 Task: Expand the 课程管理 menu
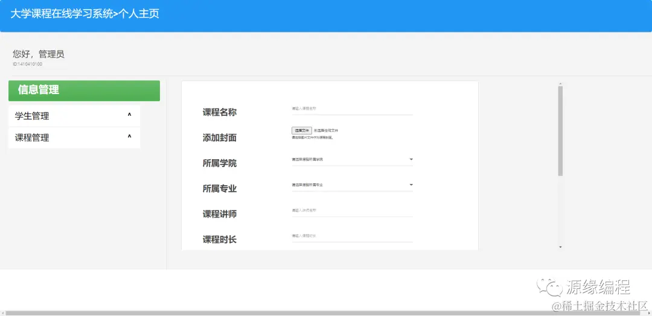(74, 137)
